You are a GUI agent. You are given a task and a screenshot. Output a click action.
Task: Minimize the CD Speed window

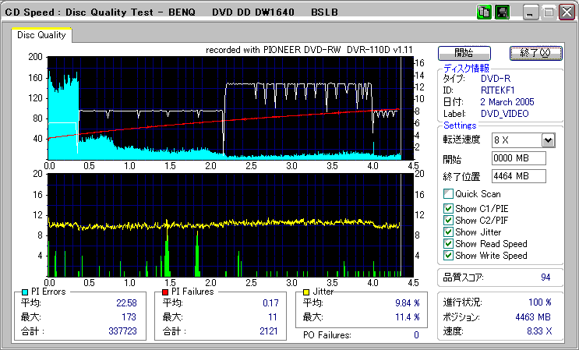(531, 13)
